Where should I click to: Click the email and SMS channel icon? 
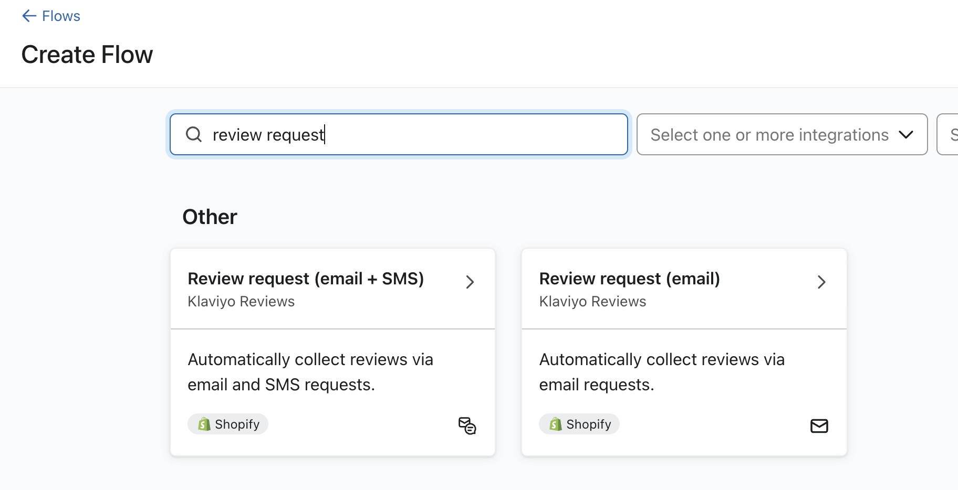[x=467, y=425]
